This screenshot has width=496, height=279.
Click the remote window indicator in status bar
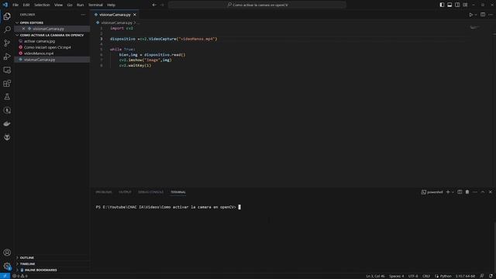[5, 276]
